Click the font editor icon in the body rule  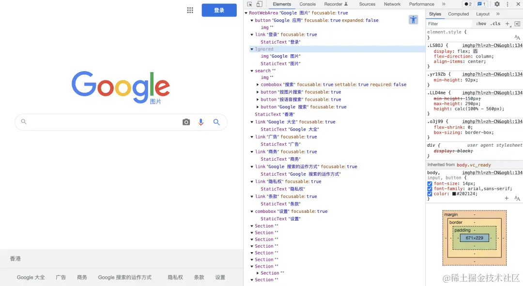click(x=517, y=198)
